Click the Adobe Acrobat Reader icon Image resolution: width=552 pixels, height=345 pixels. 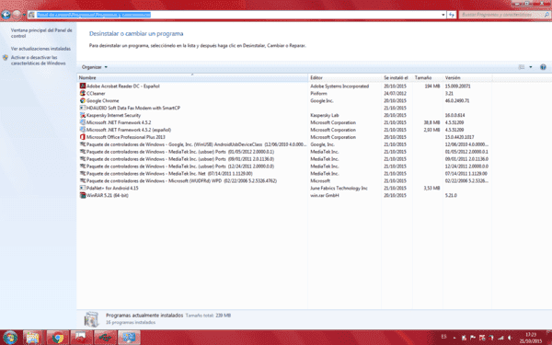pos(83,86)
